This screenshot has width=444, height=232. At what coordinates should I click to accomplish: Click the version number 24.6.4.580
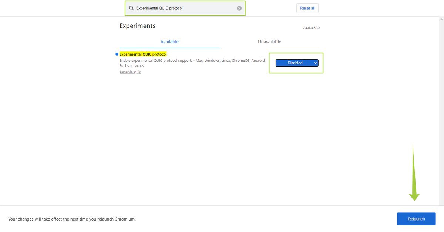[311, 28]
